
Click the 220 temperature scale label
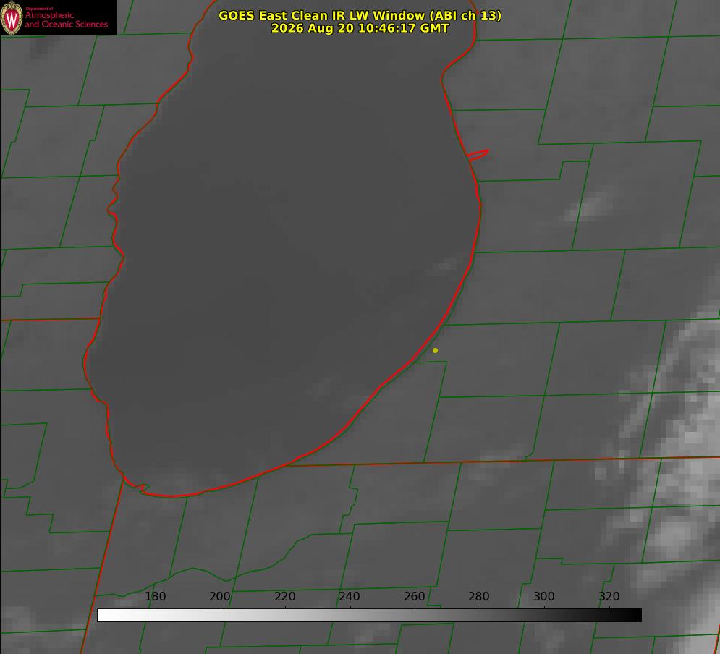click(x=284, y=596)
